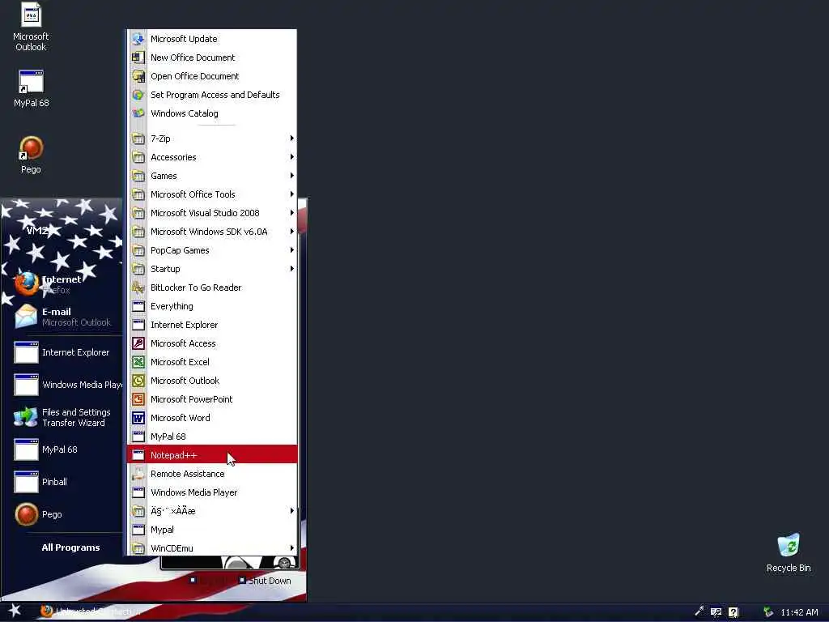Click MyPal 68 icon in programs list
This screenshot has height=622, width=829.
click(138, 437)
